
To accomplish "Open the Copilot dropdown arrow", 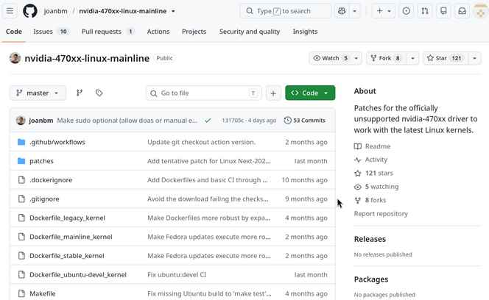I will [x=354, y=11].
